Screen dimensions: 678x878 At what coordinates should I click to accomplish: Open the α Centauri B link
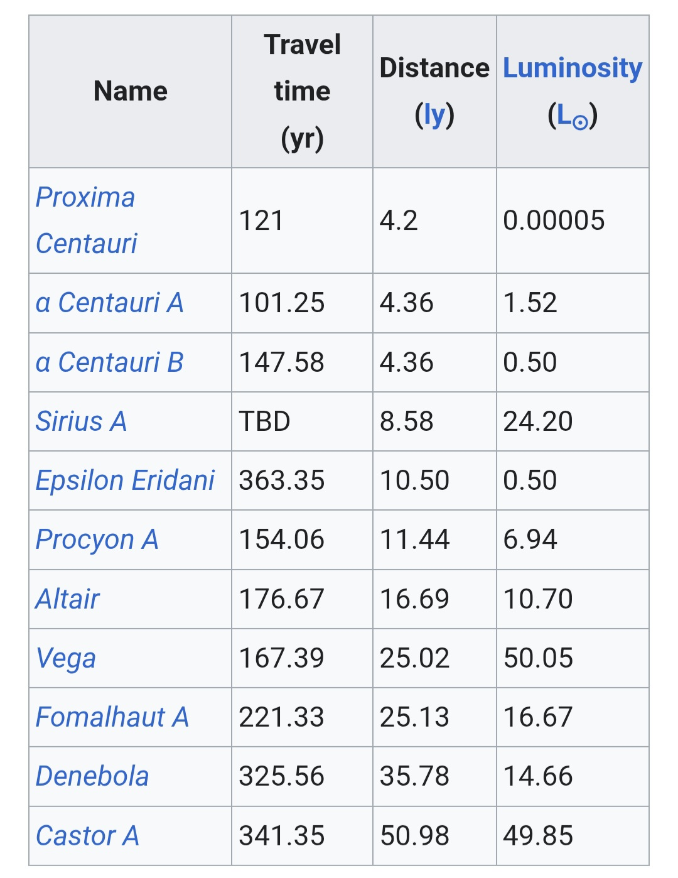pyautogui.click(x=109, y=362)
